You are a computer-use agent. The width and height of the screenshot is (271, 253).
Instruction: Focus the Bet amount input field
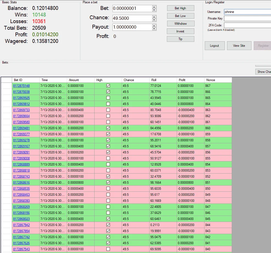(132, 9)
